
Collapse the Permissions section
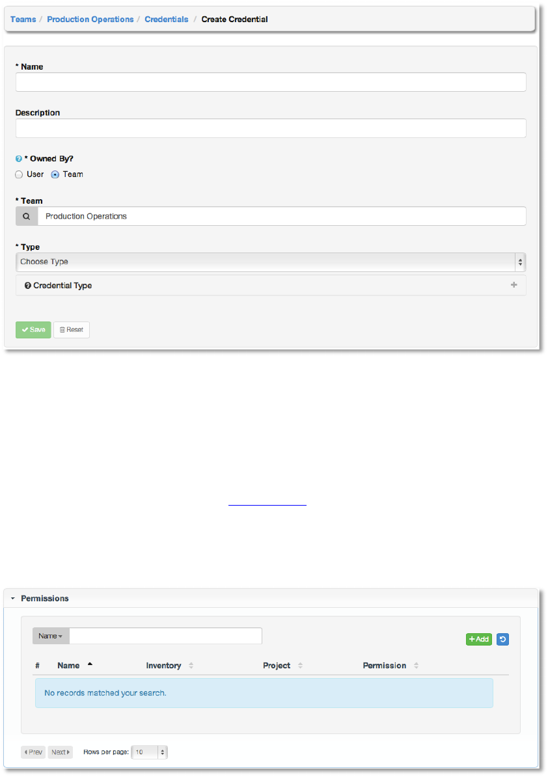pyautogui.click(x=12, y=598)
